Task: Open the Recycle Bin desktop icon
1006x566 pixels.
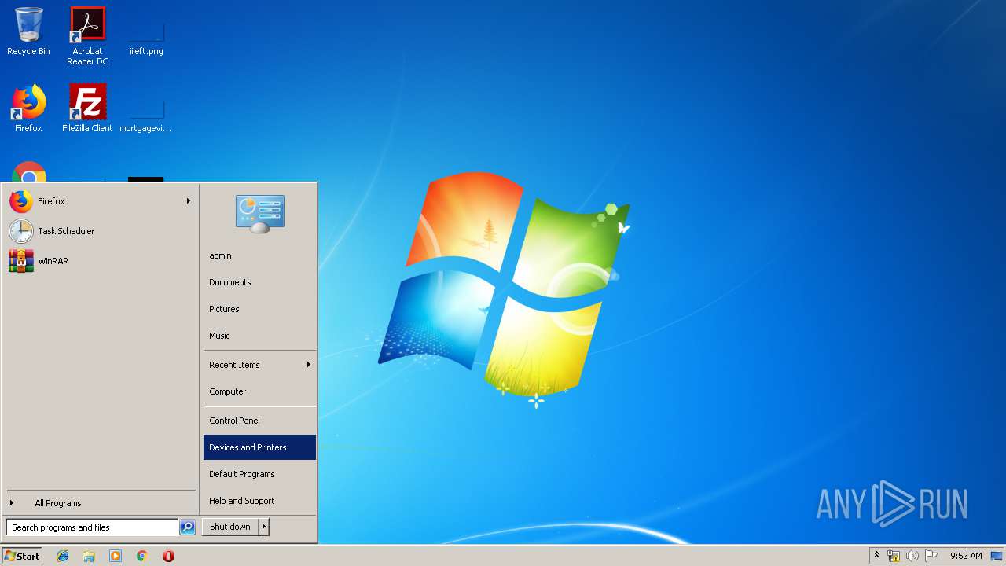Action: [x=28, y=31]
